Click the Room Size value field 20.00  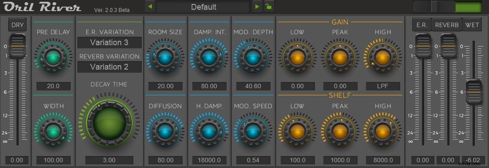coord(165,86)
